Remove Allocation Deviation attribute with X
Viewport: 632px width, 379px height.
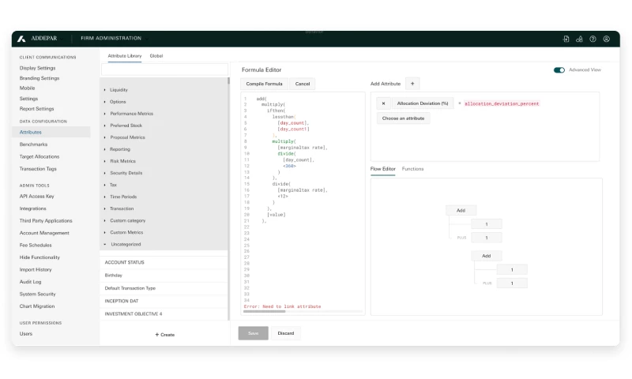point(383,103)
